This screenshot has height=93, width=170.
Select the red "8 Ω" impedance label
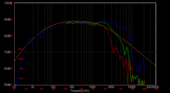(21, 69)
